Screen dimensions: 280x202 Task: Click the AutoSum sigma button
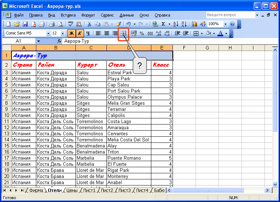[164, 24]
